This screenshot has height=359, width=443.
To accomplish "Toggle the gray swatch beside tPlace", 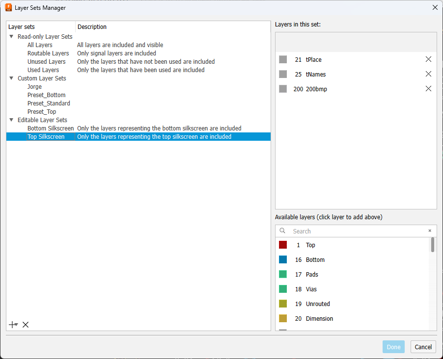I will (282, 59).
